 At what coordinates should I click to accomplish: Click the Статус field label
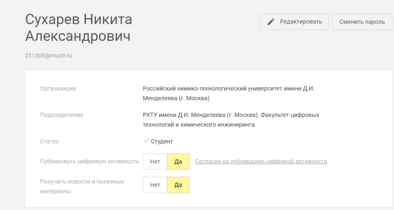pos(49,141)
